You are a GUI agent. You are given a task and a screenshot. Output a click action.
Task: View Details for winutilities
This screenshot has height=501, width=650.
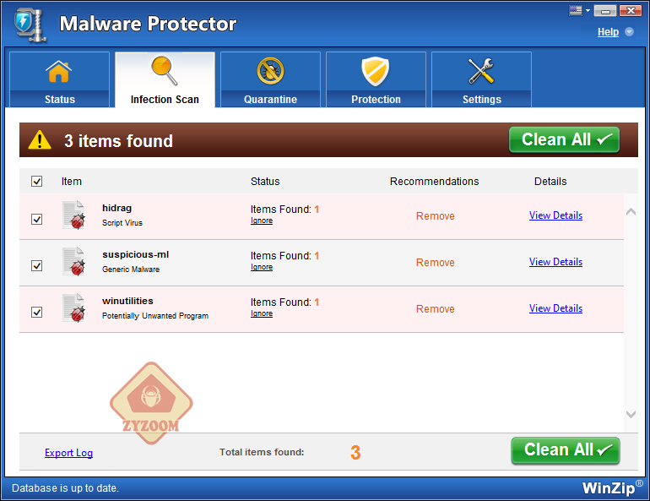555,308
